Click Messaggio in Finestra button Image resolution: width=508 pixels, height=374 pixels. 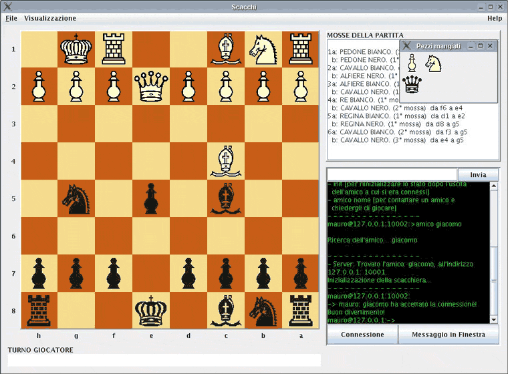tap(448, 335)
